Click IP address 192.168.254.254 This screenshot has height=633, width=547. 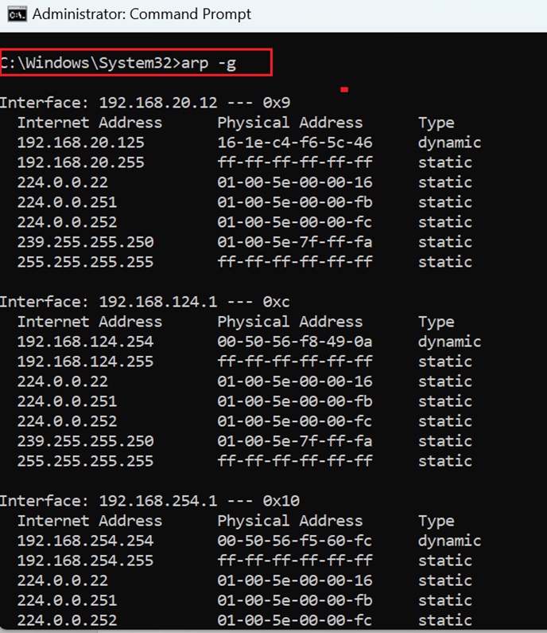[x=85, y=541]
